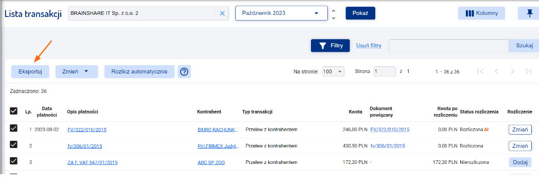Open the Filtry filter panel
This screenshot has width=539, height=186.
click(331, 45)
